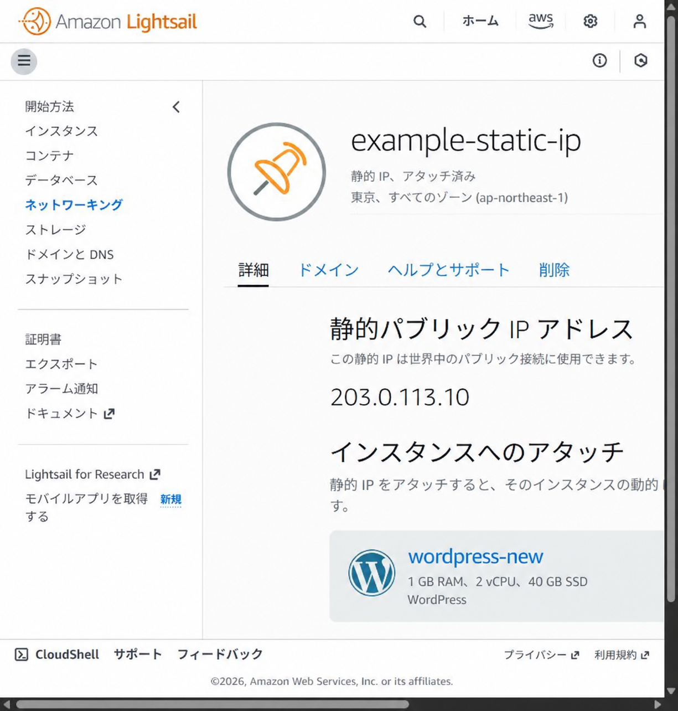
Task: Click the scroll-left arrow on horizontal scrollbar
Action: pos(6,704)
